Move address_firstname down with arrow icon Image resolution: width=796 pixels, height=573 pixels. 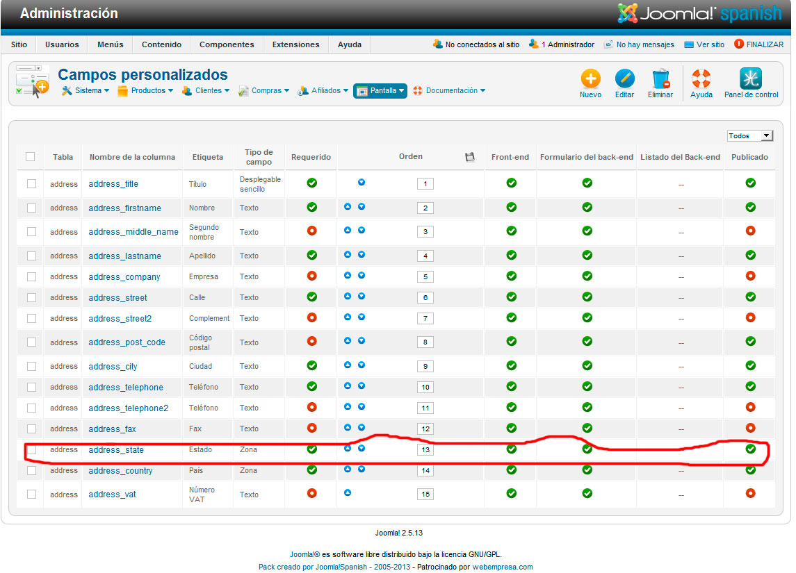(x=362, y=207)
